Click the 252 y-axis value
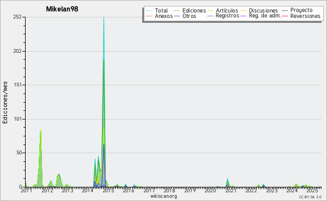This screenshot has height=201, width=327. click(17, 17)
